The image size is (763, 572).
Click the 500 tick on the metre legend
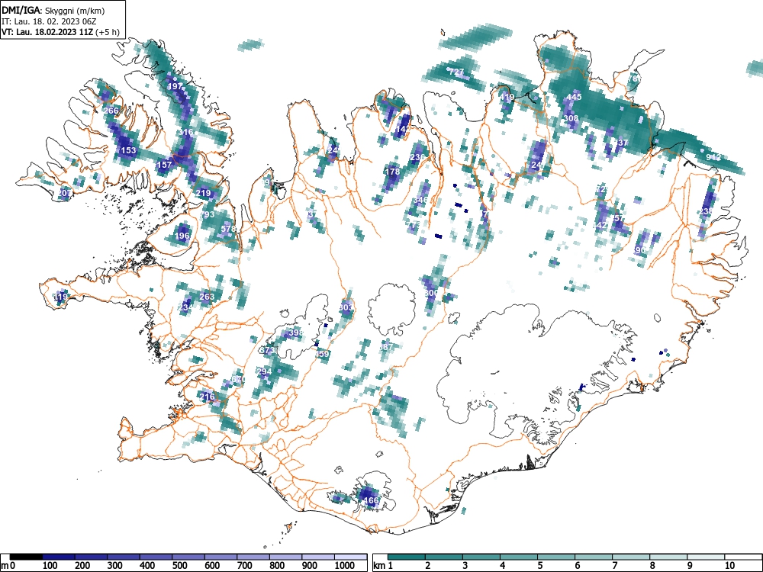[179, 566]
